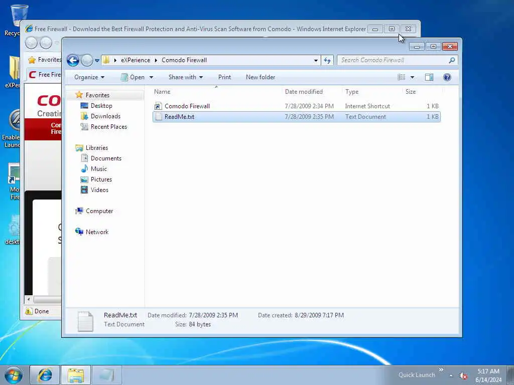The width and height of the screenshot is (514, 385).
Task: Click date modified value in details pane
Action: 213,315
